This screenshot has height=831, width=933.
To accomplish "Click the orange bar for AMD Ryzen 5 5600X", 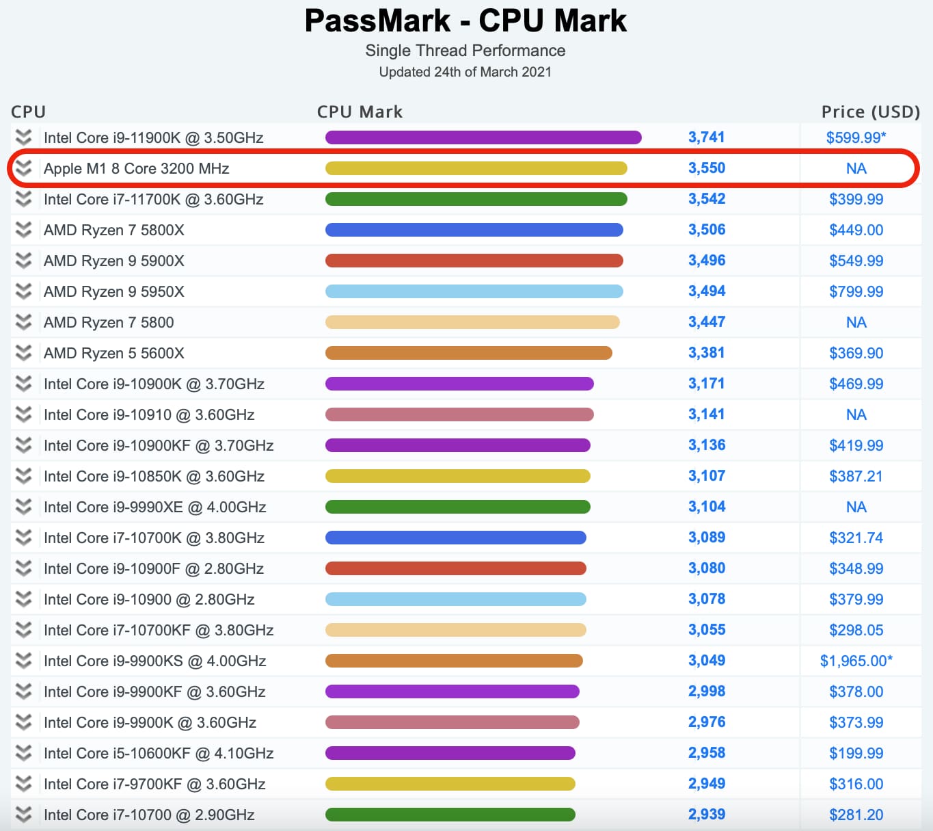I will pos(469,353).
